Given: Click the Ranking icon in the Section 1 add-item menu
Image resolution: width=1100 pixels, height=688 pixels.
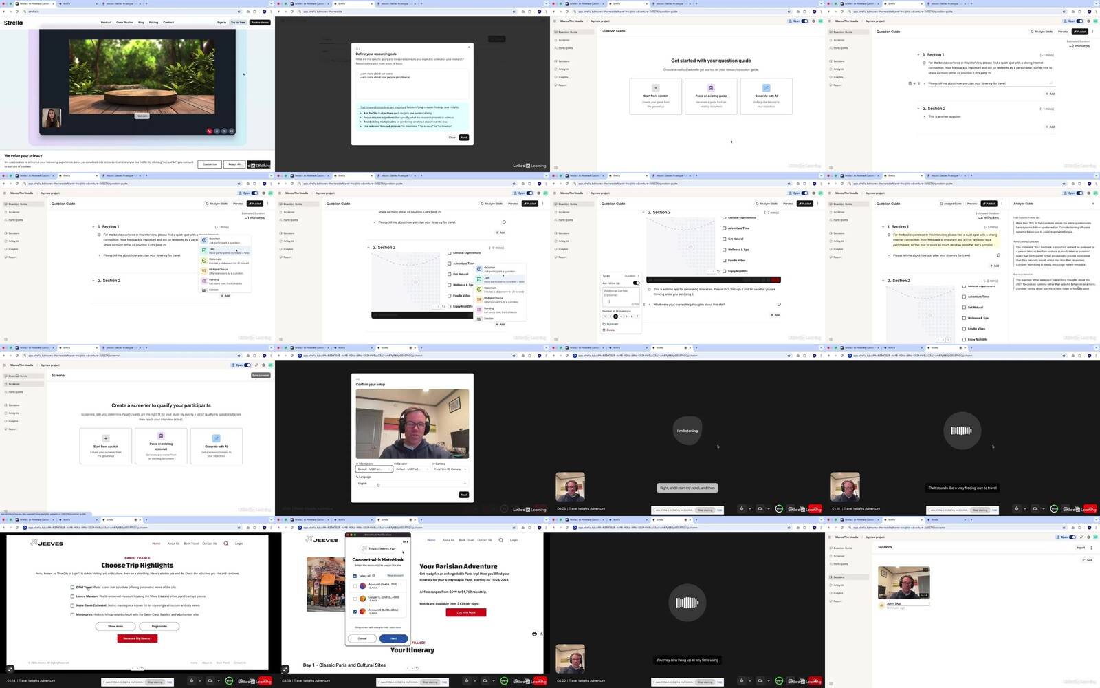Looking at the screenshot, I should coord(204,281).
